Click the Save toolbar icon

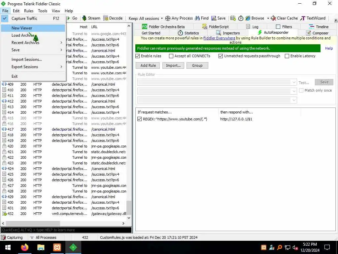point(214,18)
